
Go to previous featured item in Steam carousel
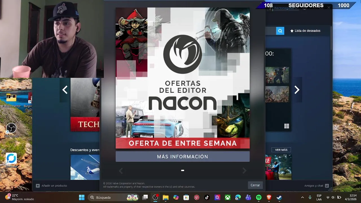click(x=65, y=90)
